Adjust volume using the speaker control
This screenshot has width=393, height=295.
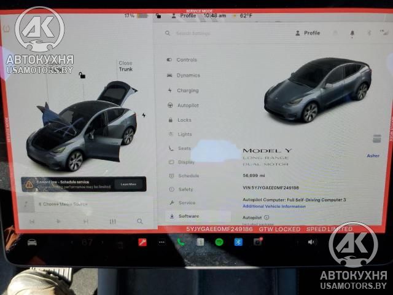[x=311, y=242]
